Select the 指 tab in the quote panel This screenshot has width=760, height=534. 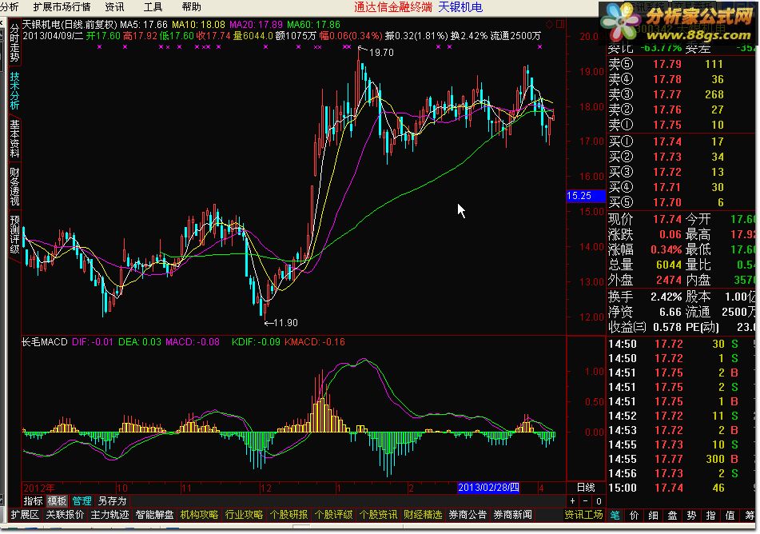coord(710,516)
